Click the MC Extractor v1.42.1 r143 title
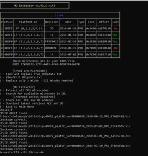Viewport: 148px width, 156px height. [x=34, y=6]
